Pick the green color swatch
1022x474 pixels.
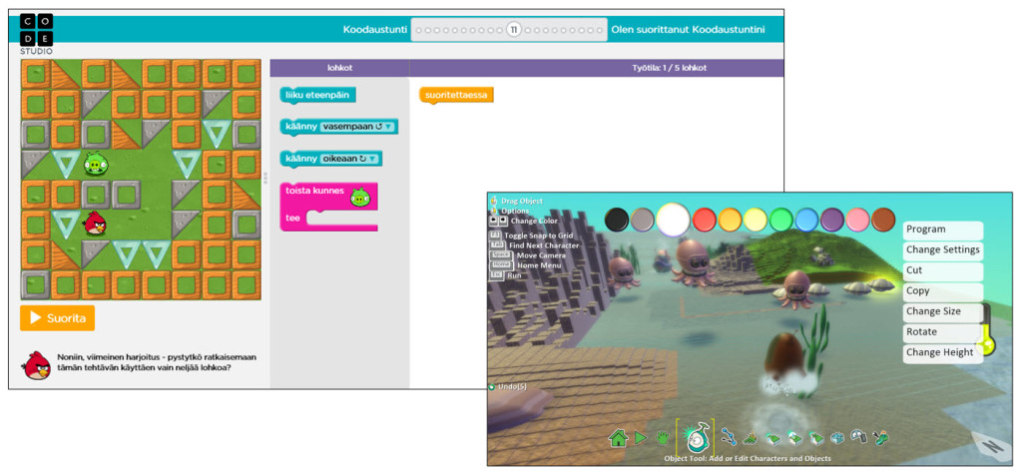[780, 220]
